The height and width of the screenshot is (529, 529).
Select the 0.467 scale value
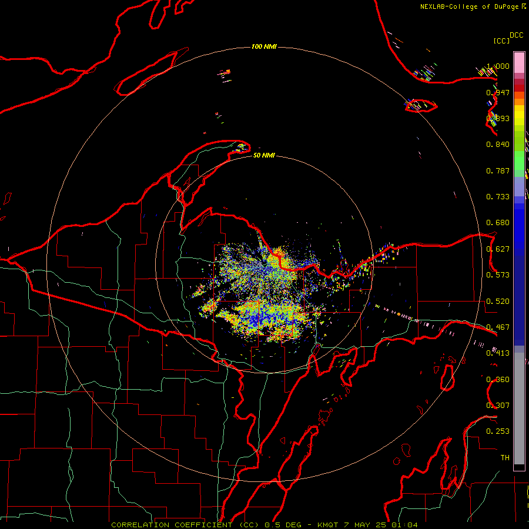498,327
